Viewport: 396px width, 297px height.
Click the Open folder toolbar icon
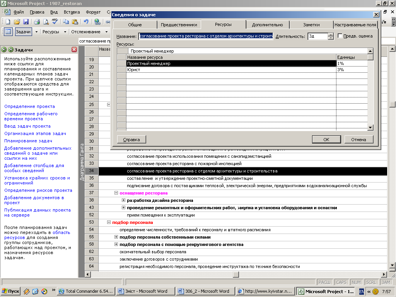(x=17, y=22)
